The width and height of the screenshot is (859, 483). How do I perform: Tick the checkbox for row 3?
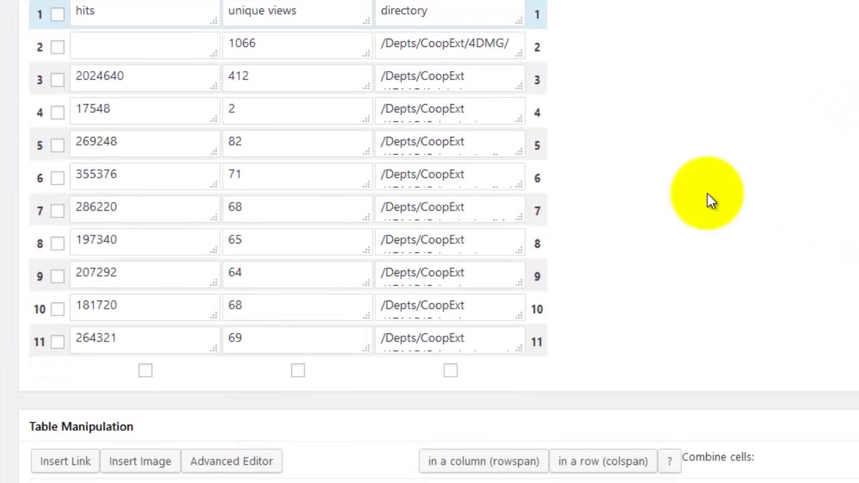pos(57,80)
